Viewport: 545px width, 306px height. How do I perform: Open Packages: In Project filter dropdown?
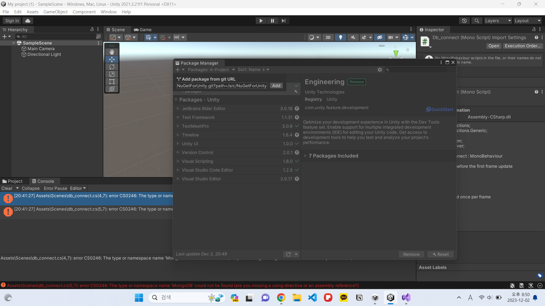click(211, 70)
